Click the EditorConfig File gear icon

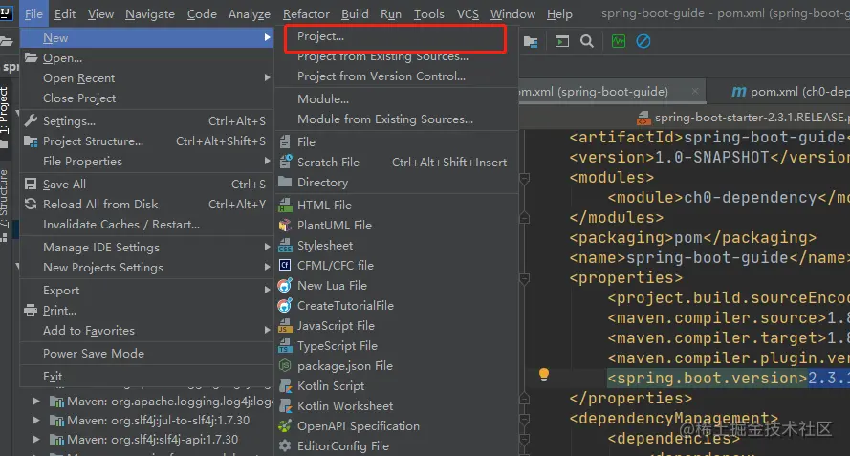[x=285, y=446]
